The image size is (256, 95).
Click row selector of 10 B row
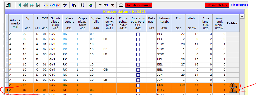(x=7, y=60)
